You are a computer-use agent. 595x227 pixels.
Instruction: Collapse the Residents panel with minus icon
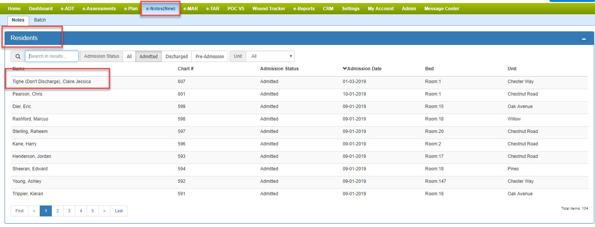click(584, 39)
